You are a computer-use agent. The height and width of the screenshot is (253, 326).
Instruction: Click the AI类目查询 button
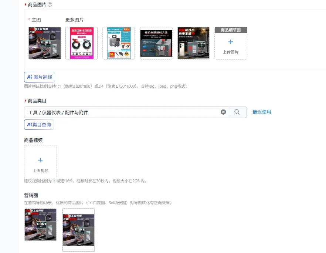coord(39,125)
